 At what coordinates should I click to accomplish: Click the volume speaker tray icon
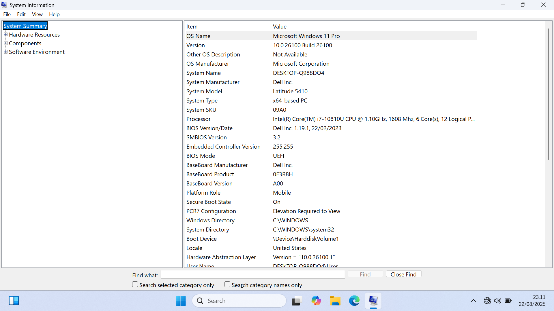coord(497,301)
